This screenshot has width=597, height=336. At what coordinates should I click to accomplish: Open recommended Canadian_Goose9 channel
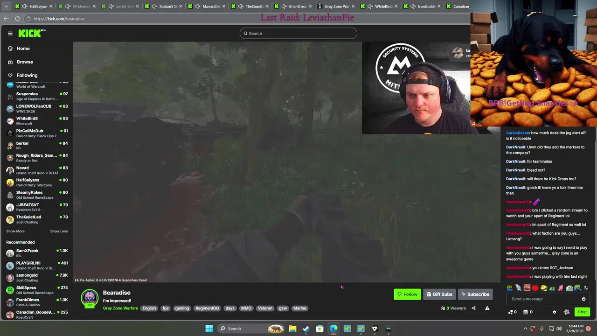tap(37, 315)
